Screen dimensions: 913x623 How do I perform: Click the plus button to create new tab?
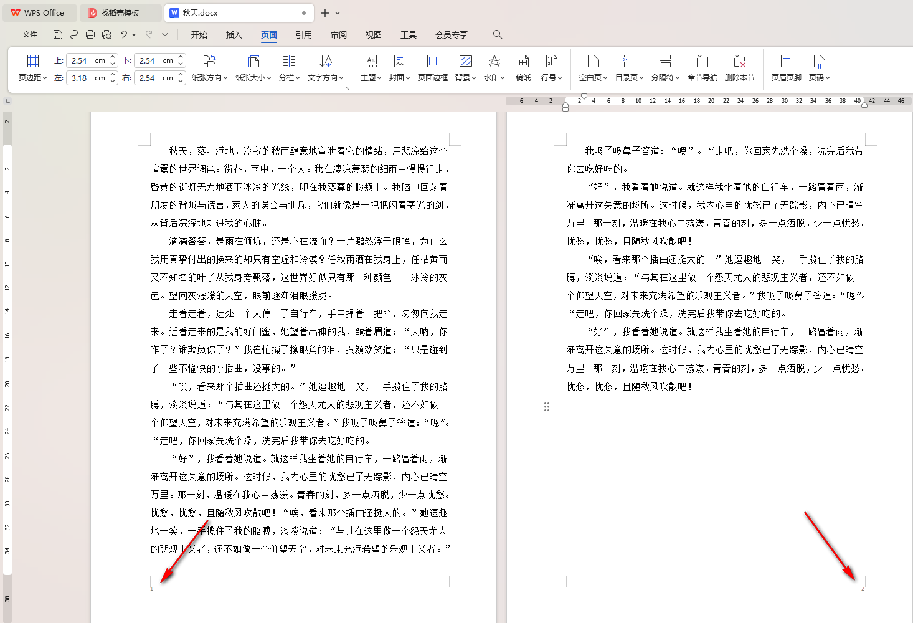325,12
